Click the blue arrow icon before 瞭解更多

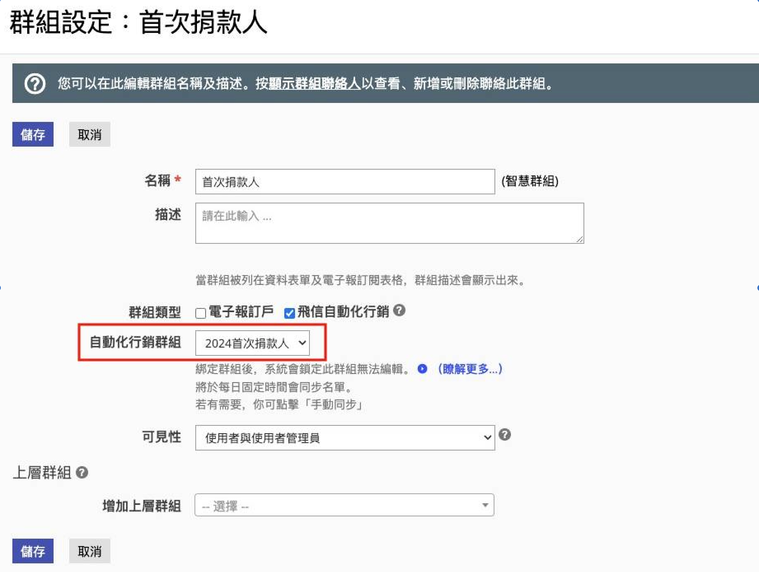pos(422,369)
